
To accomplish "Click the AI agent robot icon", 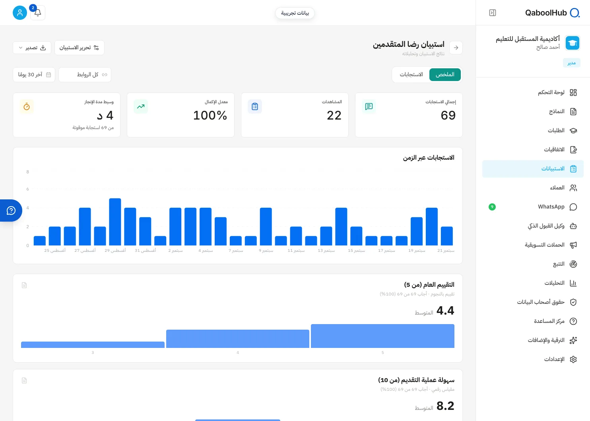I will (x=573, y=226).
